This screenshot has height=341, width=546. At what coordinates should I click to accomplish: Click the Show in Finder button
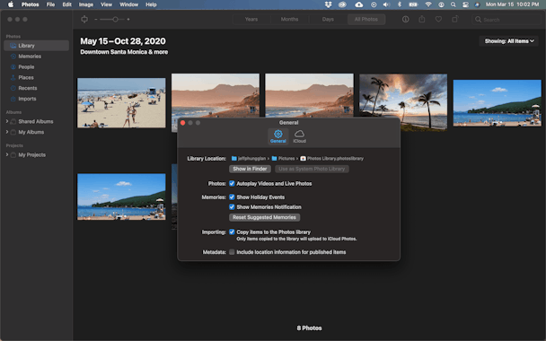[x=250, y=169]
